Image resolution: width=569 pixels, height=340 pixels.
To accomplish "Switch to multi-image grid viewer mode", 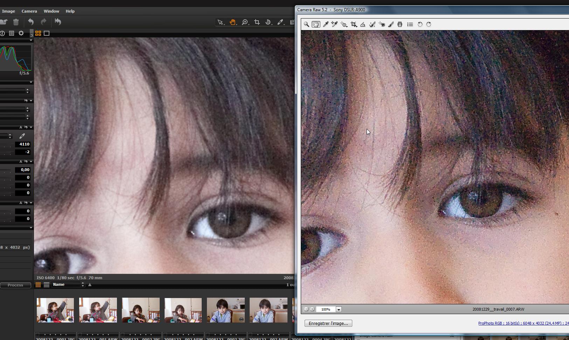I will point(38,33).
